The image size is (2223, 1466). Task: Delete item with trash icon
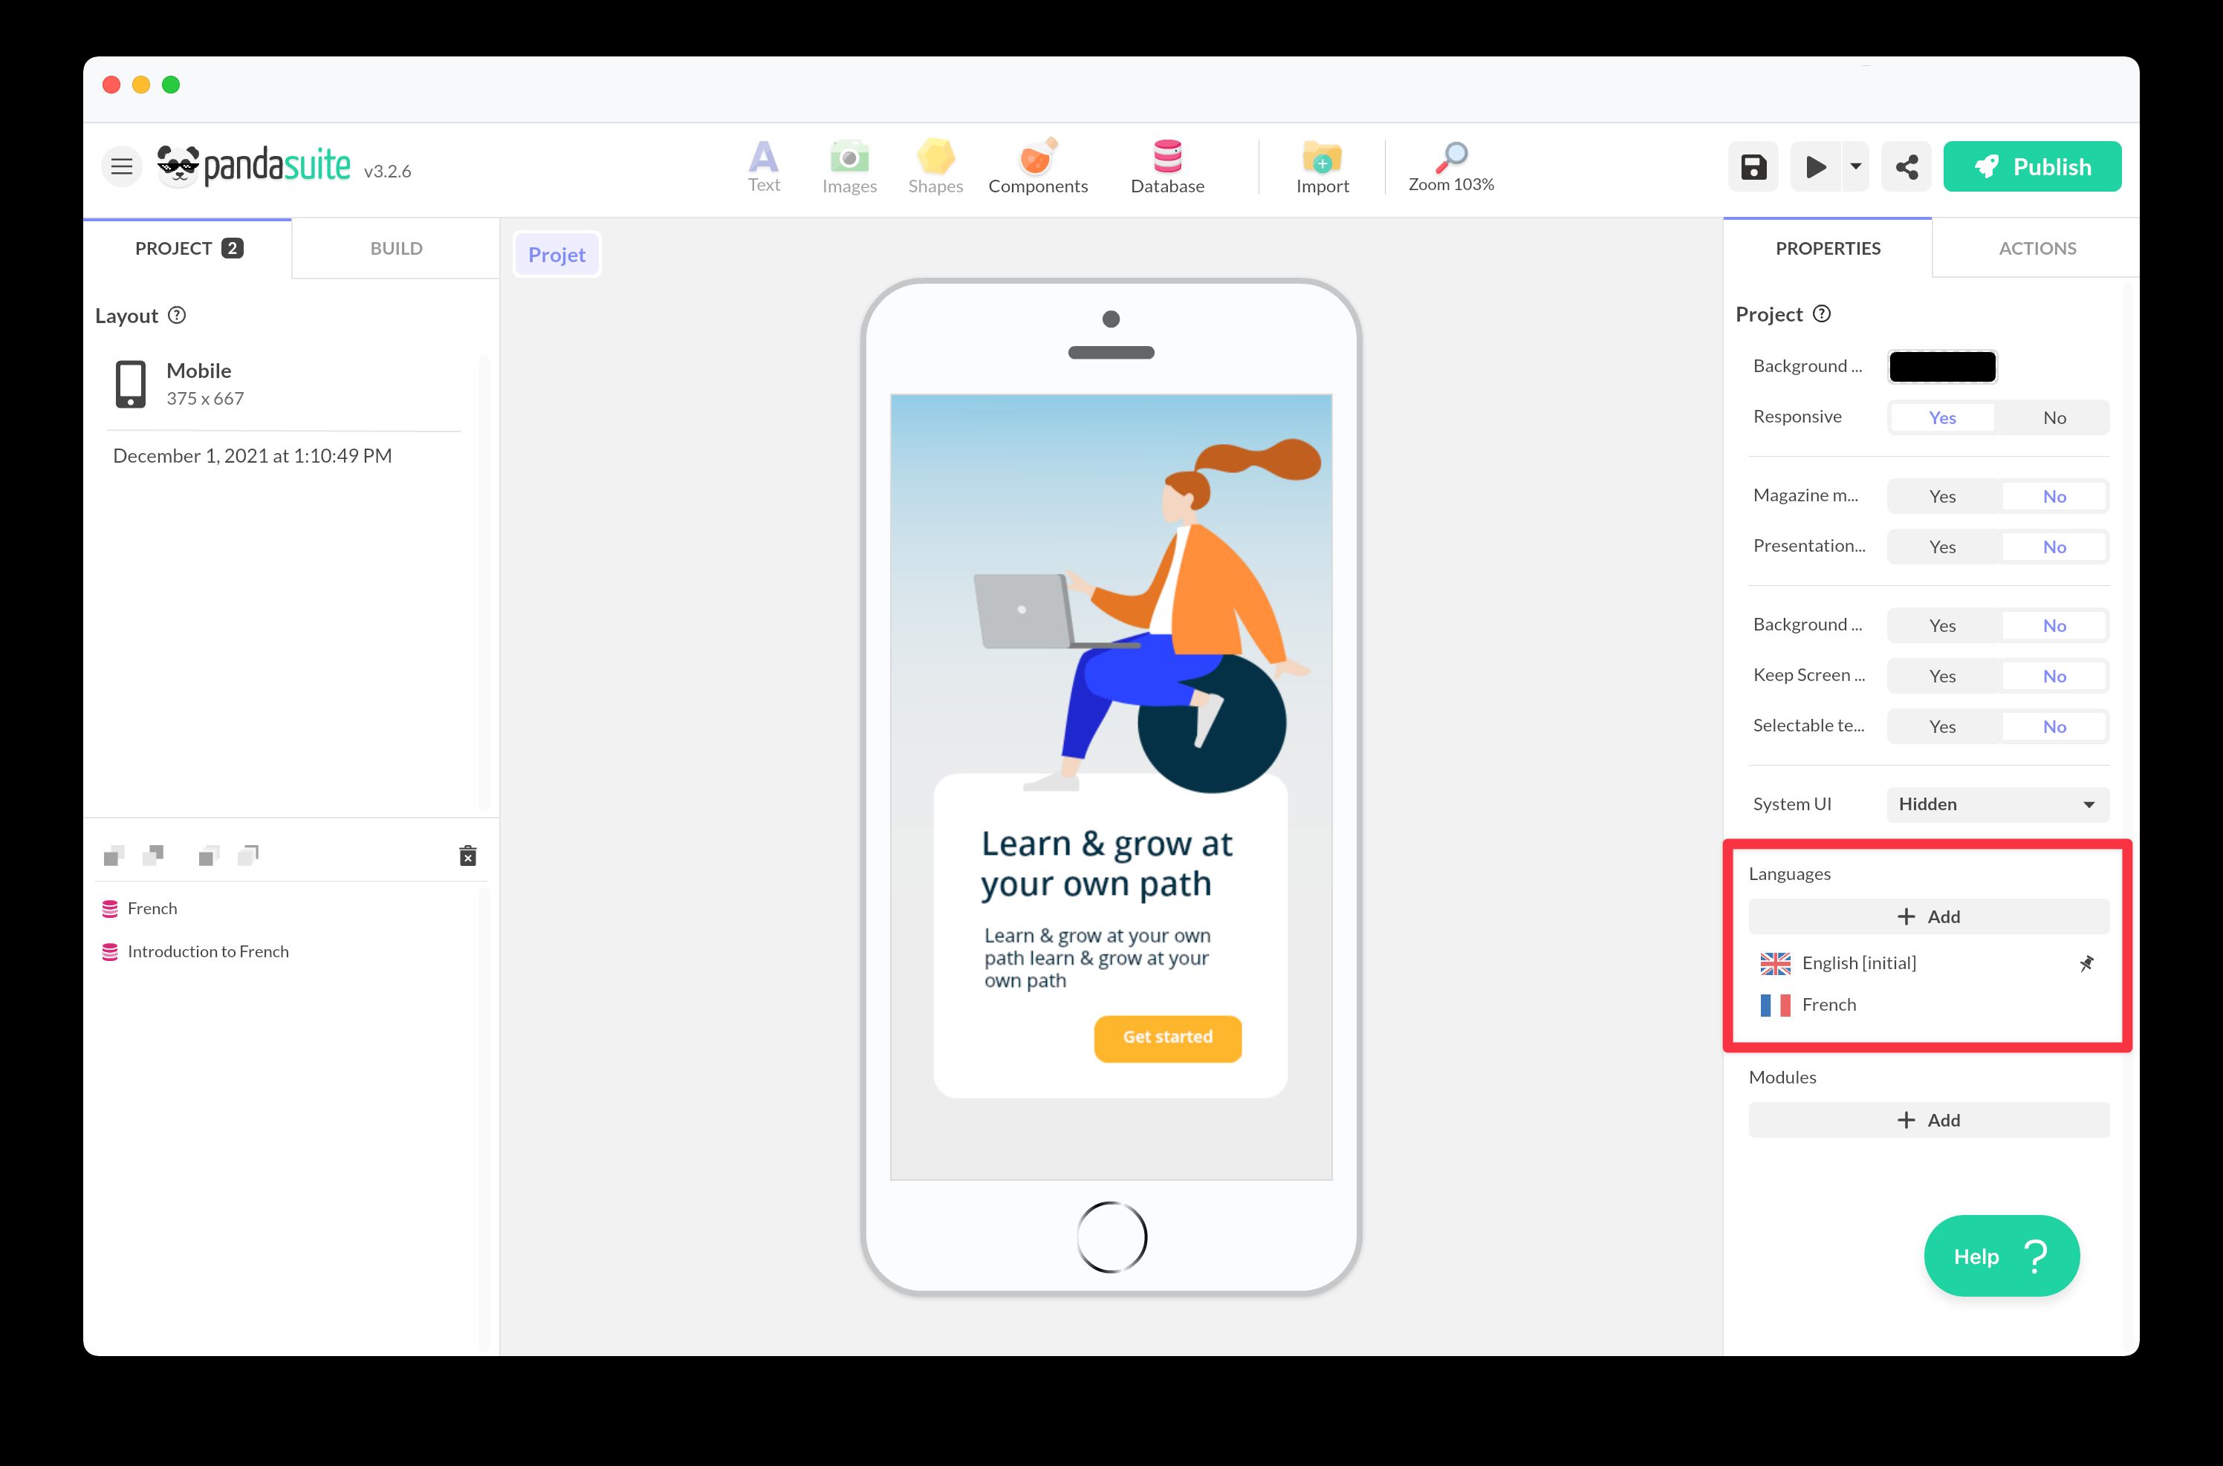coord(467,856)
